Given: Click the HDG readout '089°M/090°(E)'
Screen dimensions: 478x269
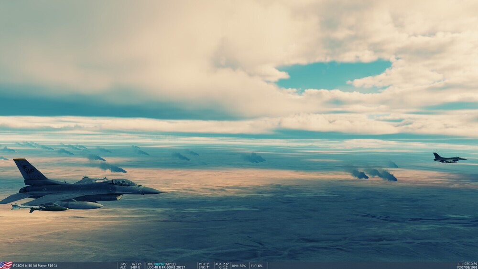Looking at the screenshot, I should pos(165,264).
